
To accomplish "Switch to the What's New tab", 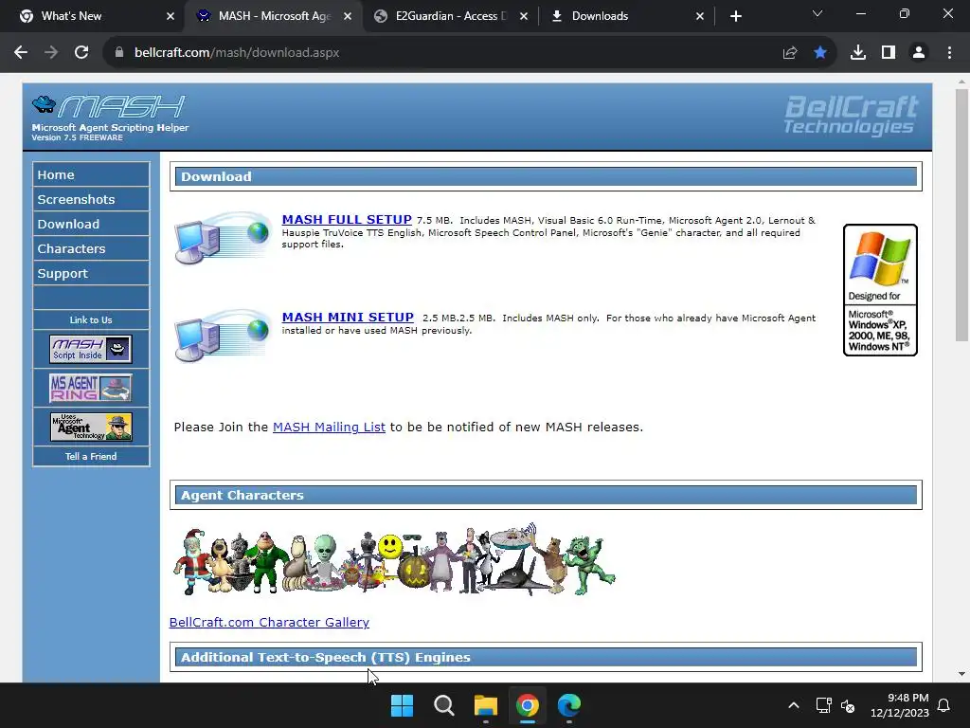I will click(x=92, y=16).
